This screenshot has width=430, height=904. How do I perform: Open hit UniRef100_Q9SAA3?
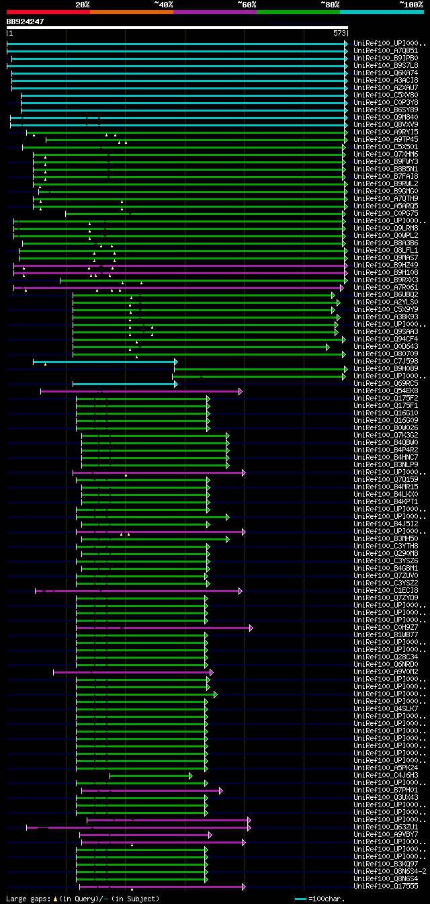(x=386, y=331)
